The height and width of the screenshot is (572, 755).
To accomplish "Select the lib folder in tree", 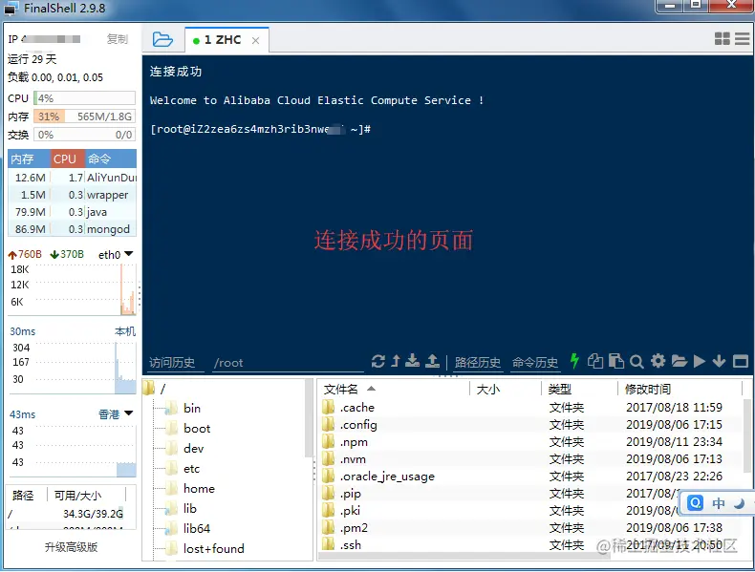I will [181, 509].
